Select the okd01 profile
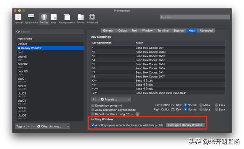244x149 pixels. click(50, 80)
